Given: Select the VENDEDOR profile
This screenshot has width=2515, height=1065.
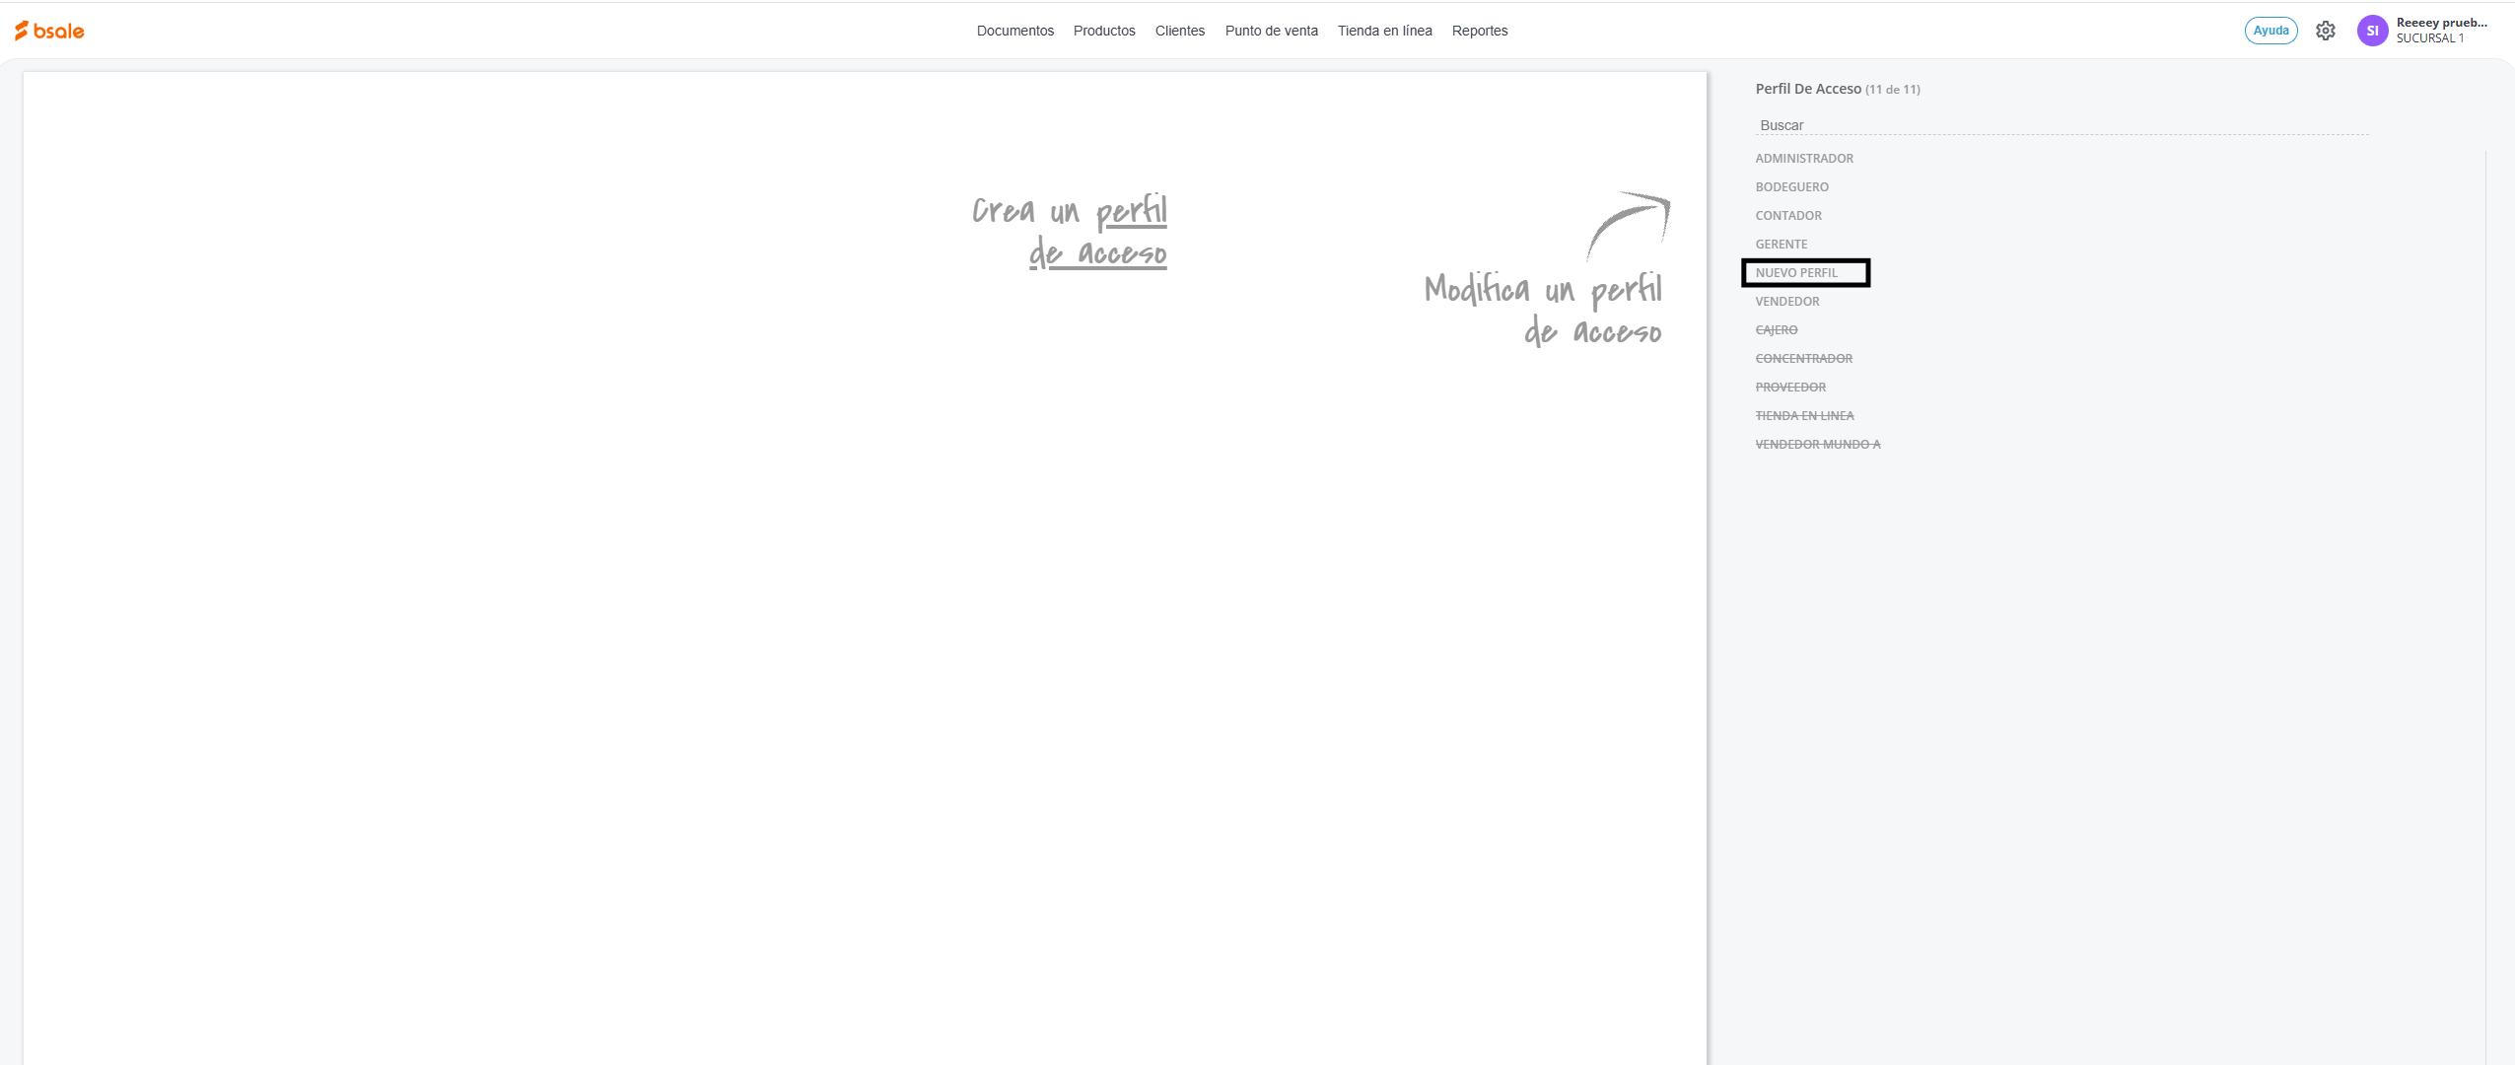Looking at the screenshot, I should coord(1786,302).
